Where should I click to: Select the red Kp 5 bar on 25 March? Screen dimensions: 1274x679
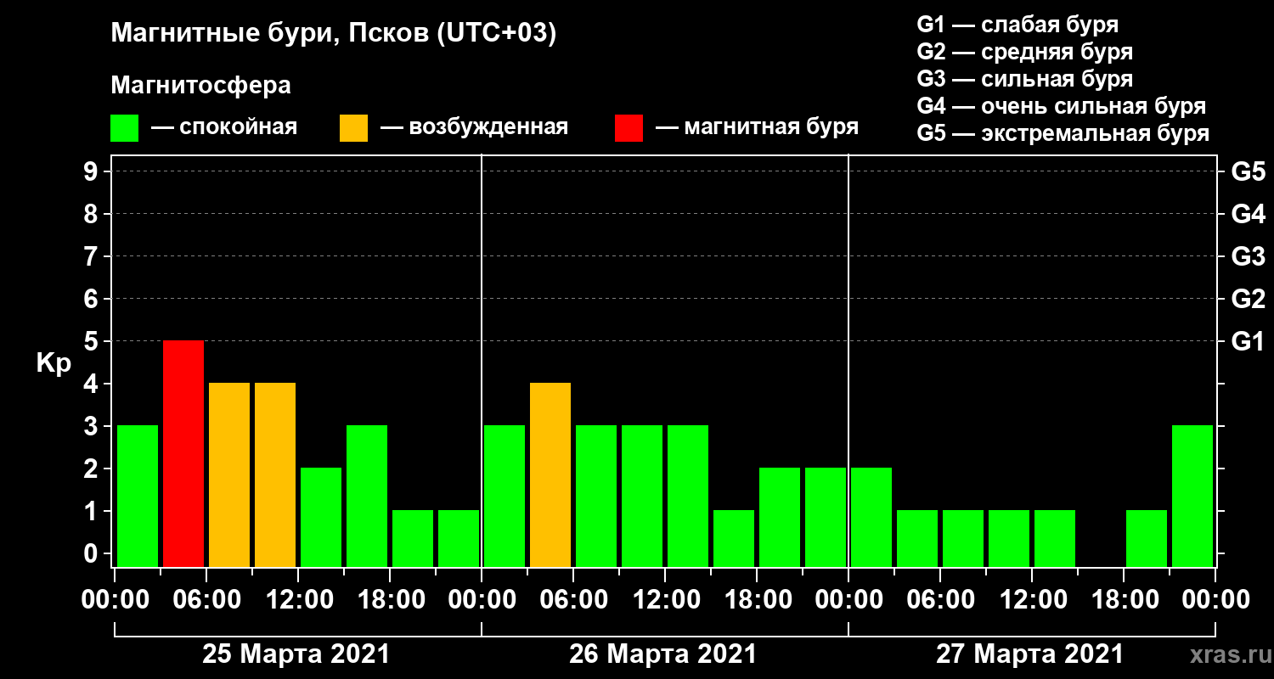(x=183, y=453)
